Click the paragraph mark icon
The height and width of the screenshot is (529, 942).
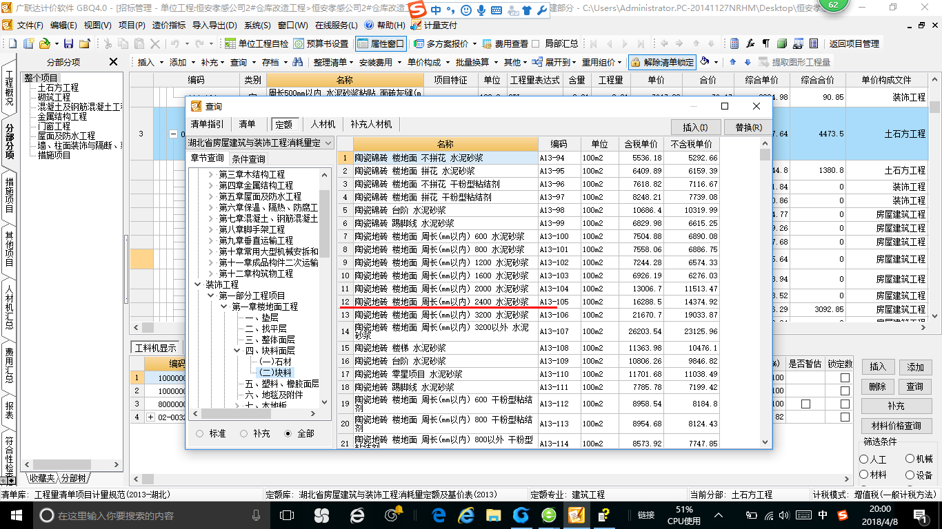click(766, 43)
